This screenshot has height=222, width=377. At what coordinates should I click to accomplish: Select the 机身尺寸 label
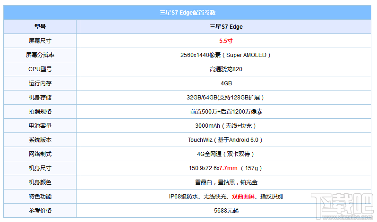[40, 168]
